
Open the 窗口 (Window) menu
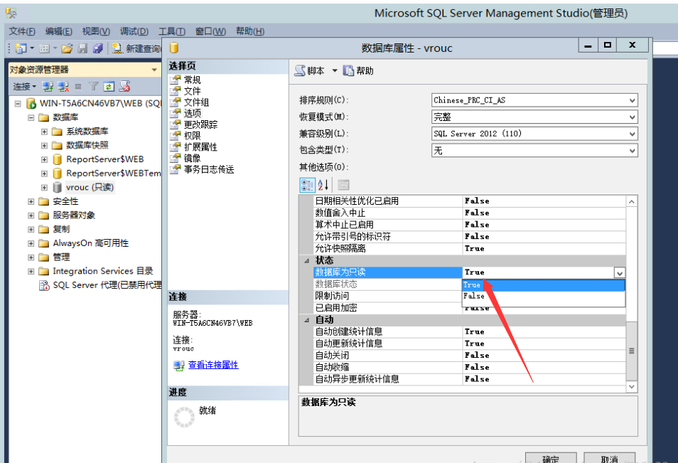tap(210, 31)
